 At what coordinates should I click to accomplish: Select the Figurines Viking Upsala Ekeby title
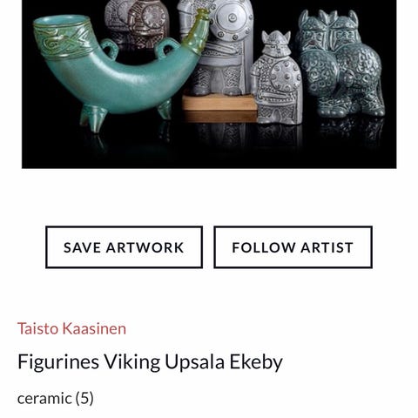click(150, 362)
